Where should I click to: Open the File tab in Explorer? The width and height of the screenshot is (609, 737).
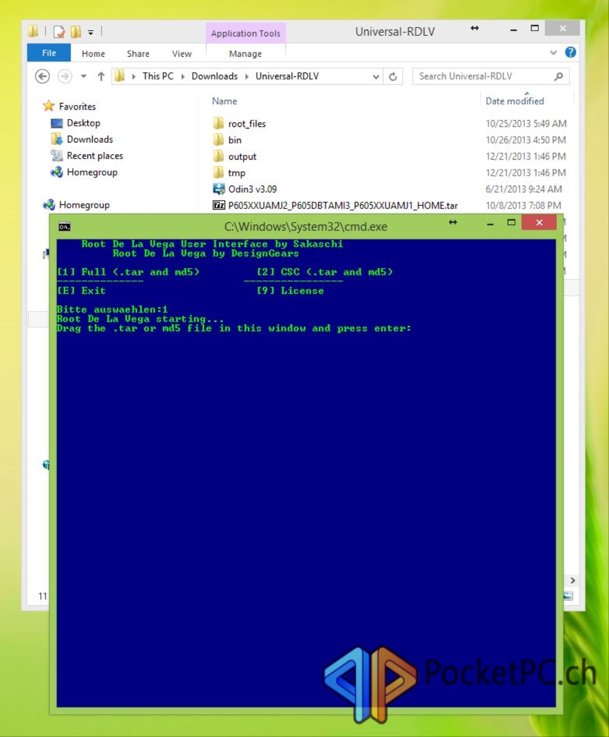pyautogui.click(x=49, y=53)
